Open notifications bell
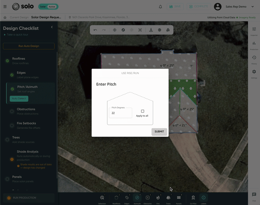The image size is (260, 205). pyautogui.click(x=160, y=7)
